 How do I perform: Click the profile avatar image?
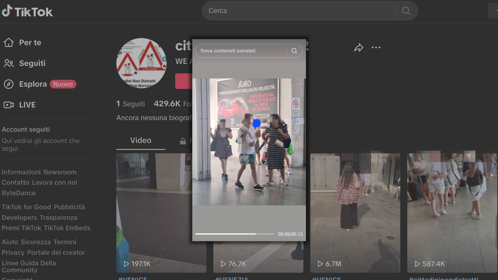click(141, 63)
